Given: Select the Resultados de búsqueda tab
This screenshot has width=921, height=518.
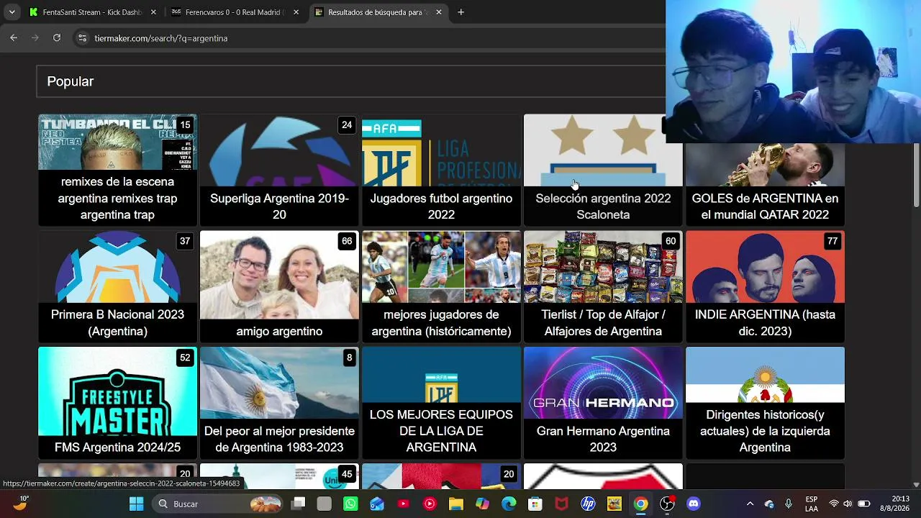Looking at the screenshot, I should pos(377,12).
